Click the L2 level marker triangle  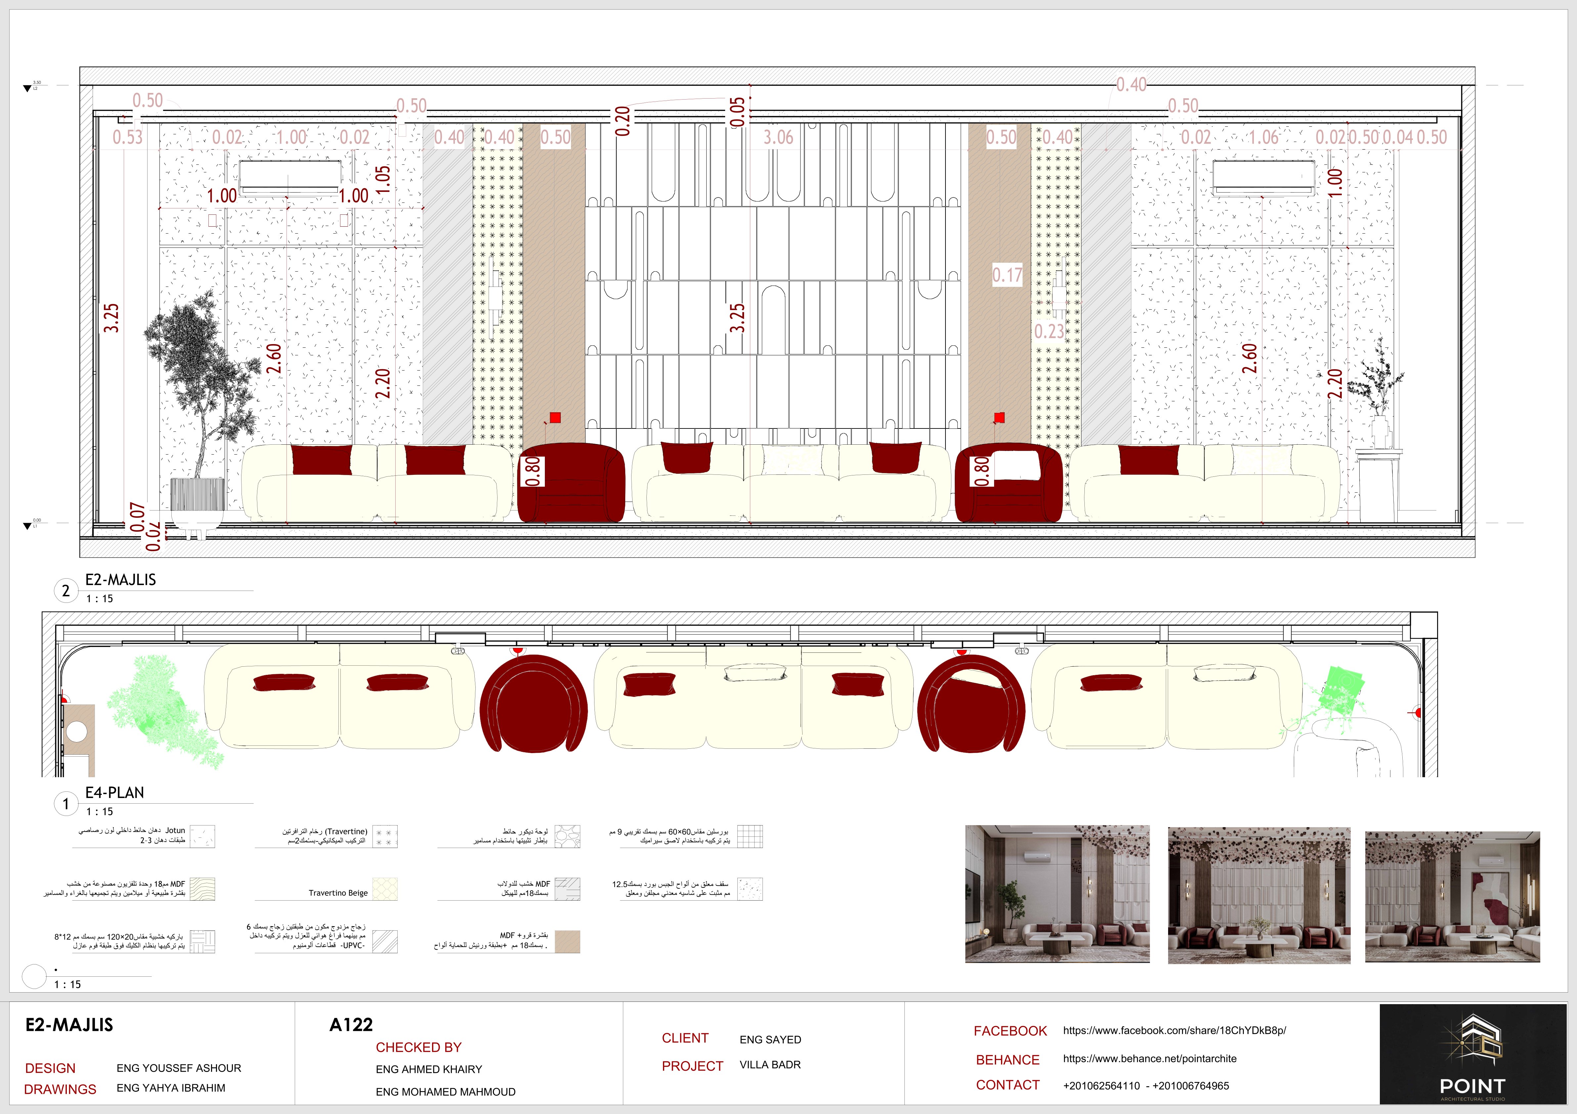coord(27,89)
